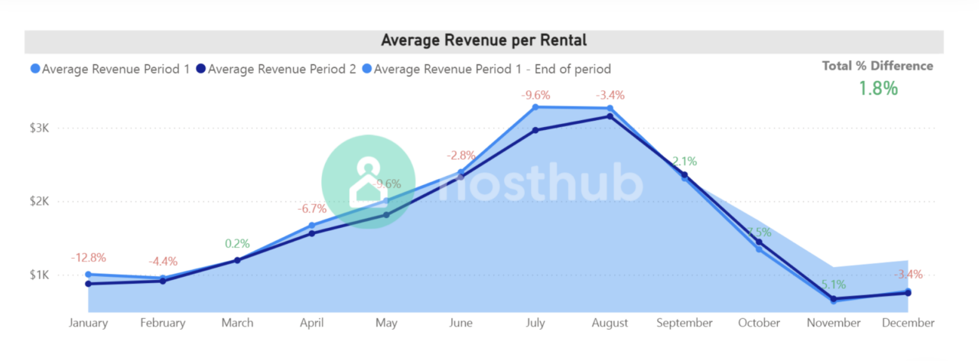Select the Period 2 data point for April
Viewport: 979px width, 361px height.
311,233
